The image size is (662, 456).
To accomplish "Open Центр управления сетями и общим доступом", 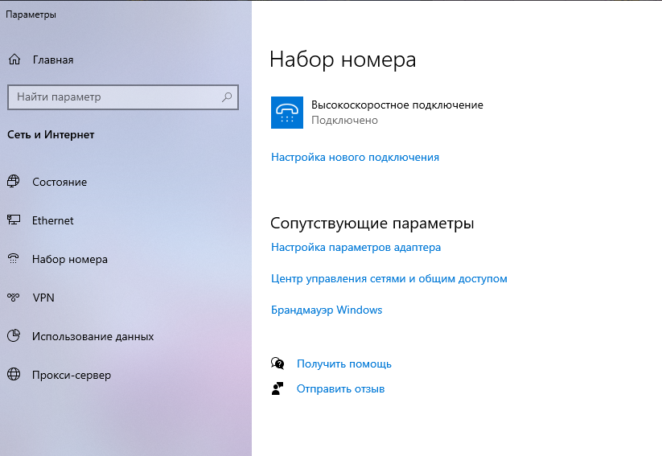I will coord(389,278).
